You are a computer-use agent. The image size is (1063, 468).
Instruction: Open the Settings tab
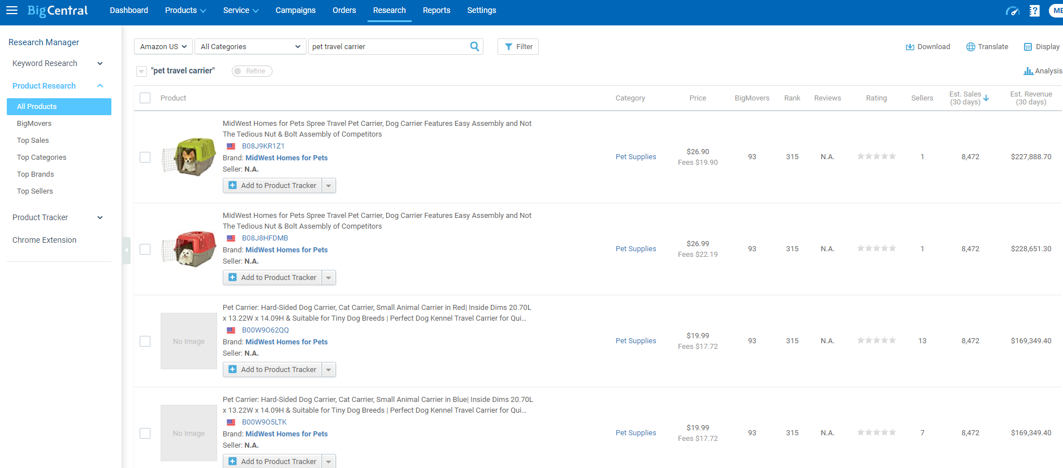tap(482, 10)
